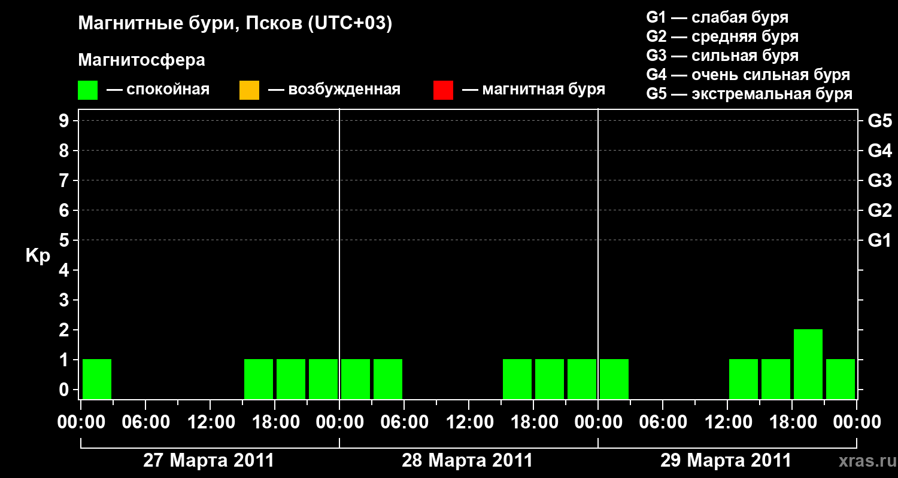Screen dimensions: 898x478
Task: Click the red 'магнитная буря' legend swatch
Action: coord(443,90)
